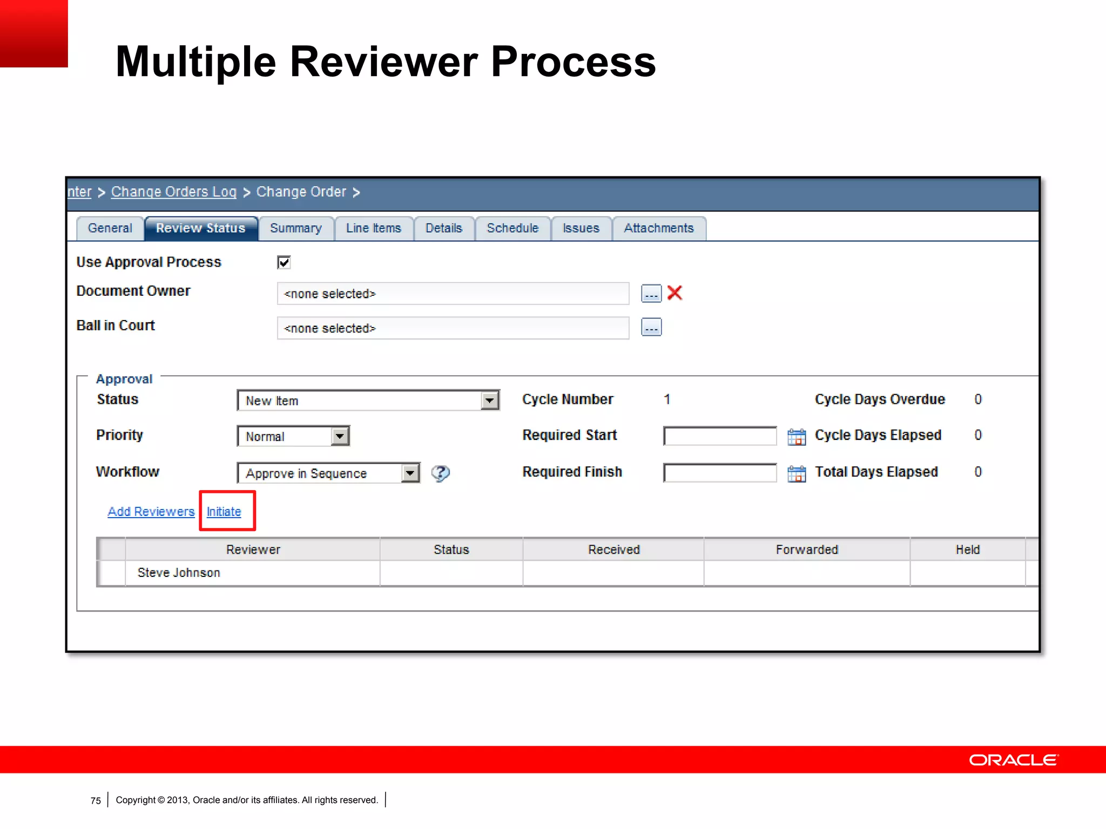This screenshot has width=1106, height=829.
Task: Click the Forwarded column header
Action: pyautogui.click(x=807, y=549)
